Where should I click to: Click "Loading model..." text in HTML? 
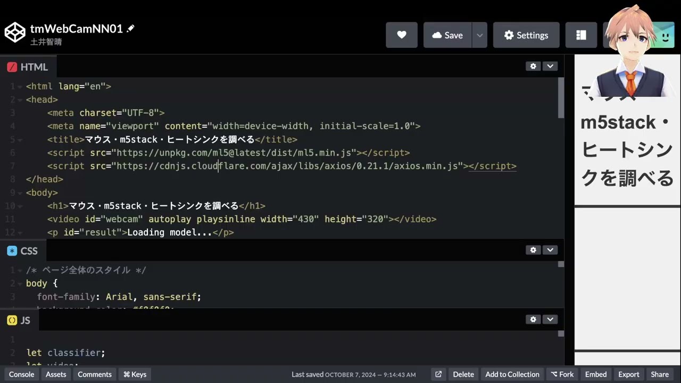click(x=170, y=232)
